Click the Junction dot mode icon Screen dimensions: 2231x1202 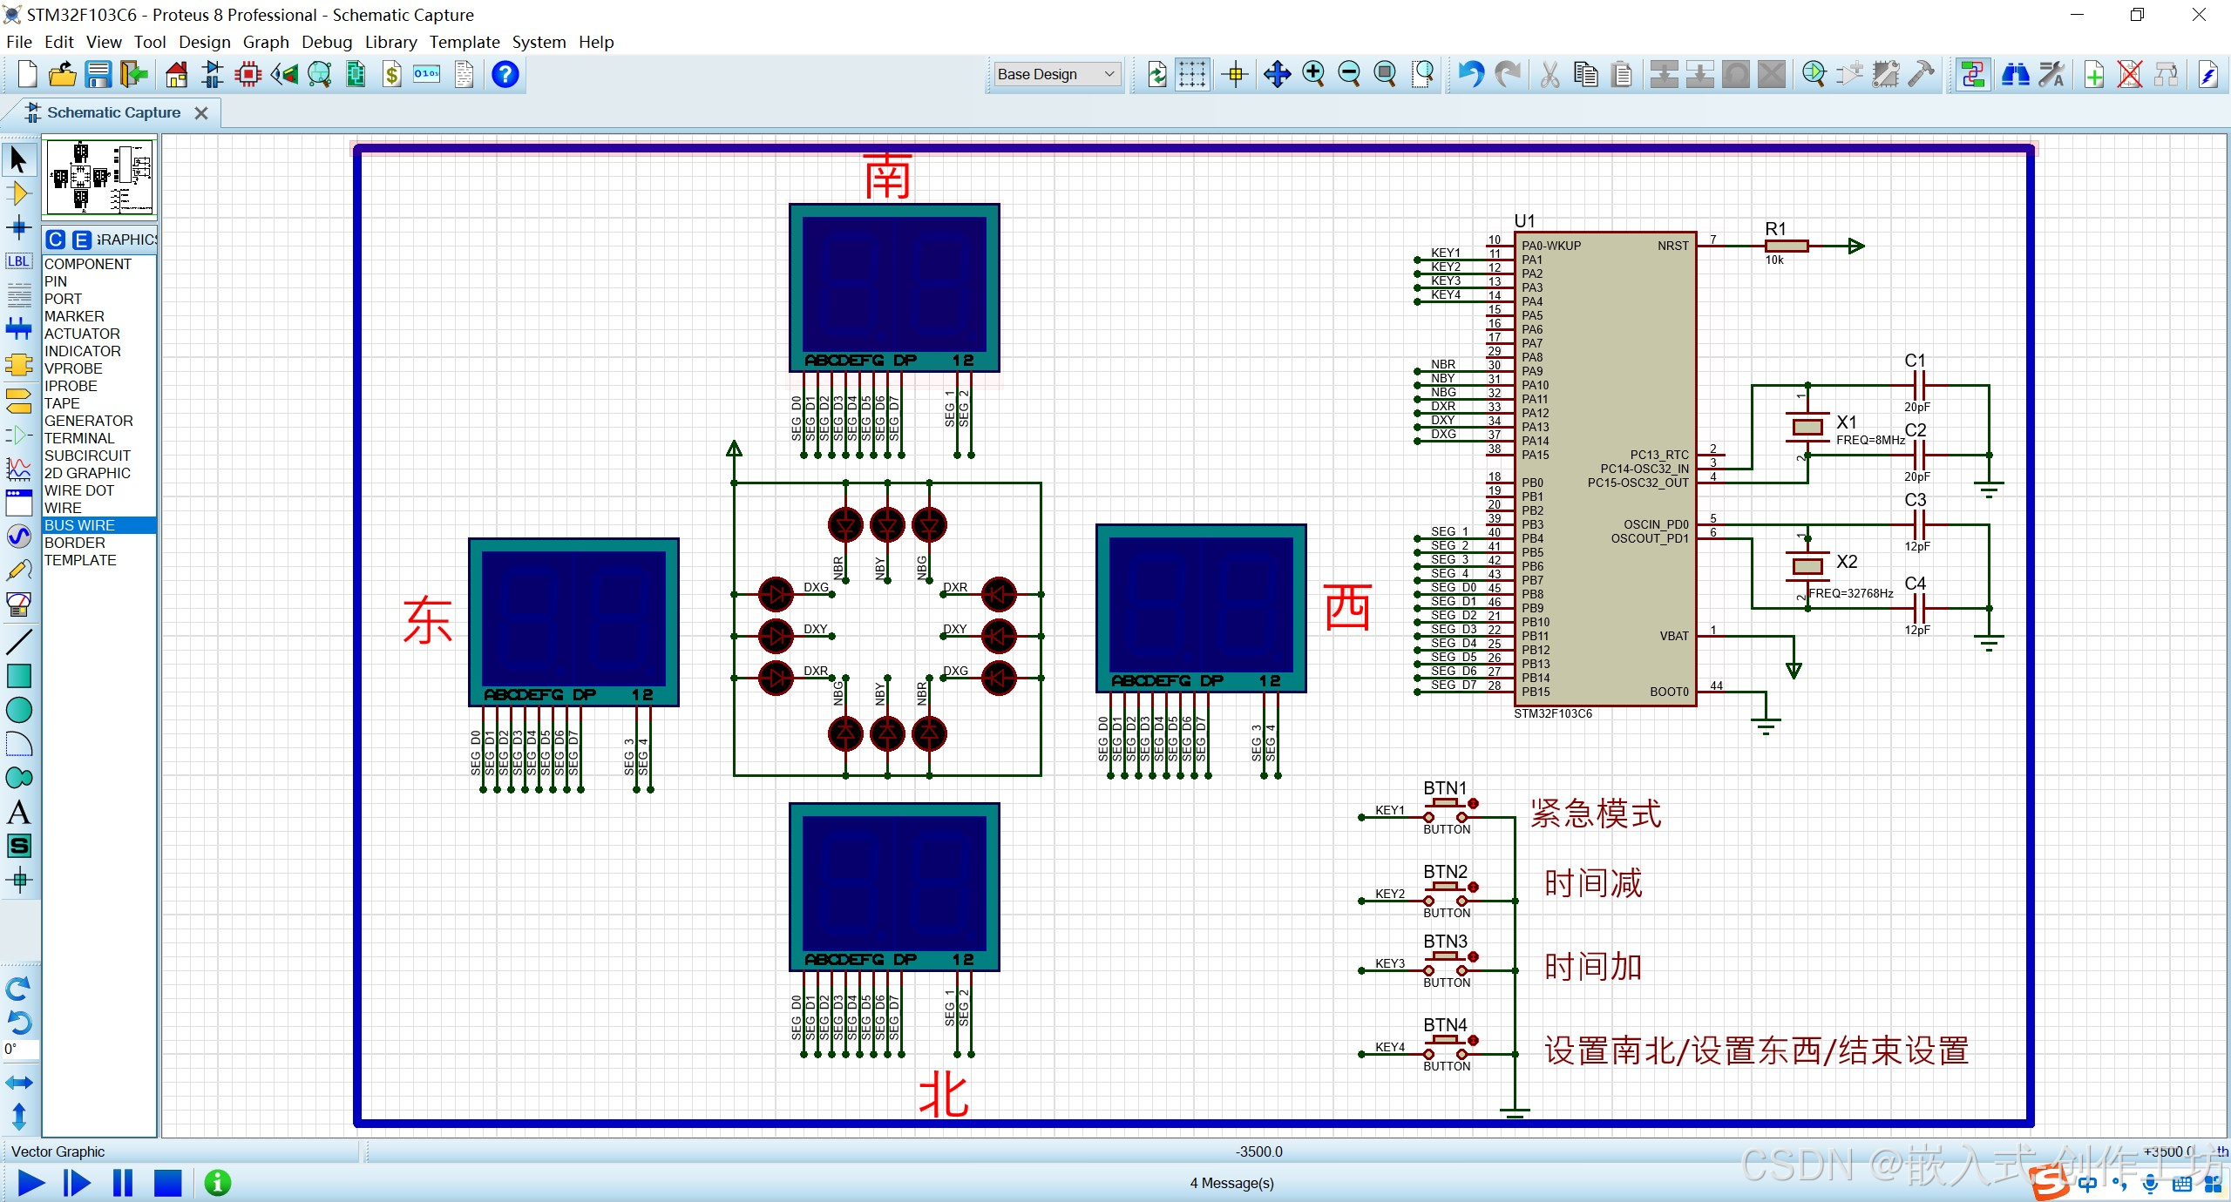[18, 228]
